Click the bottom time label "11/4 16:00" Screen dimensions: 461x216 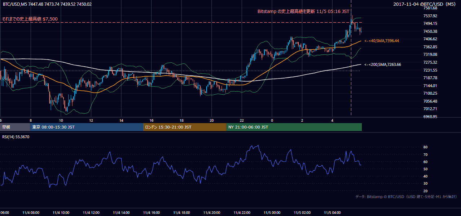(152, 212)
